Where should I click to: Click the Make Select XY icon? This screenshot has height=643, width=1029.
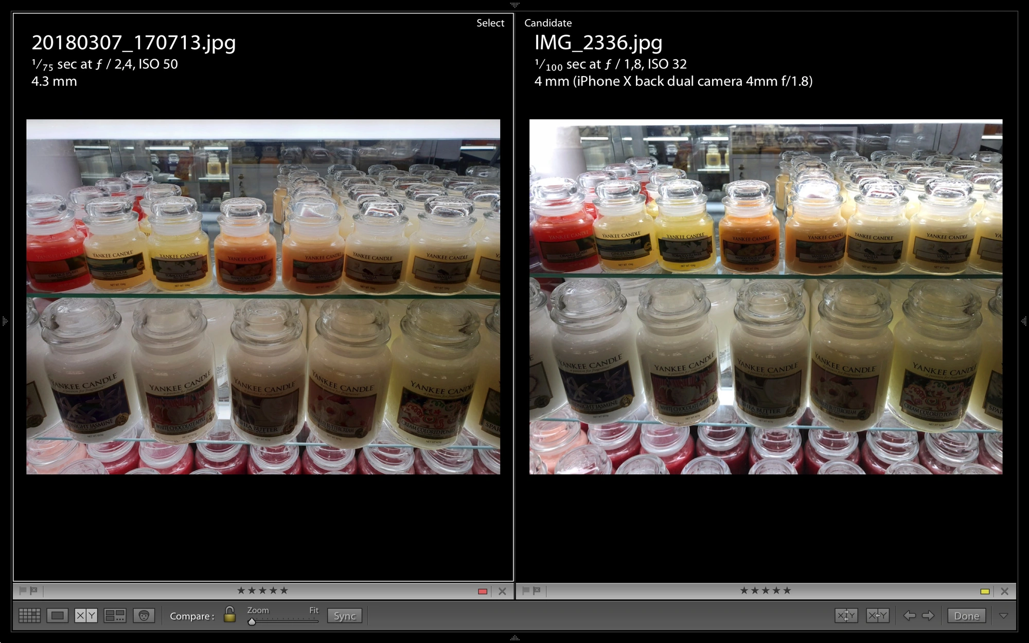click(877, 616)
